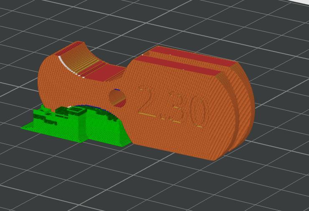Screen dimensions: 309x211
Task: Click the circular hole through the model
Action: click(x=117, y=98)
